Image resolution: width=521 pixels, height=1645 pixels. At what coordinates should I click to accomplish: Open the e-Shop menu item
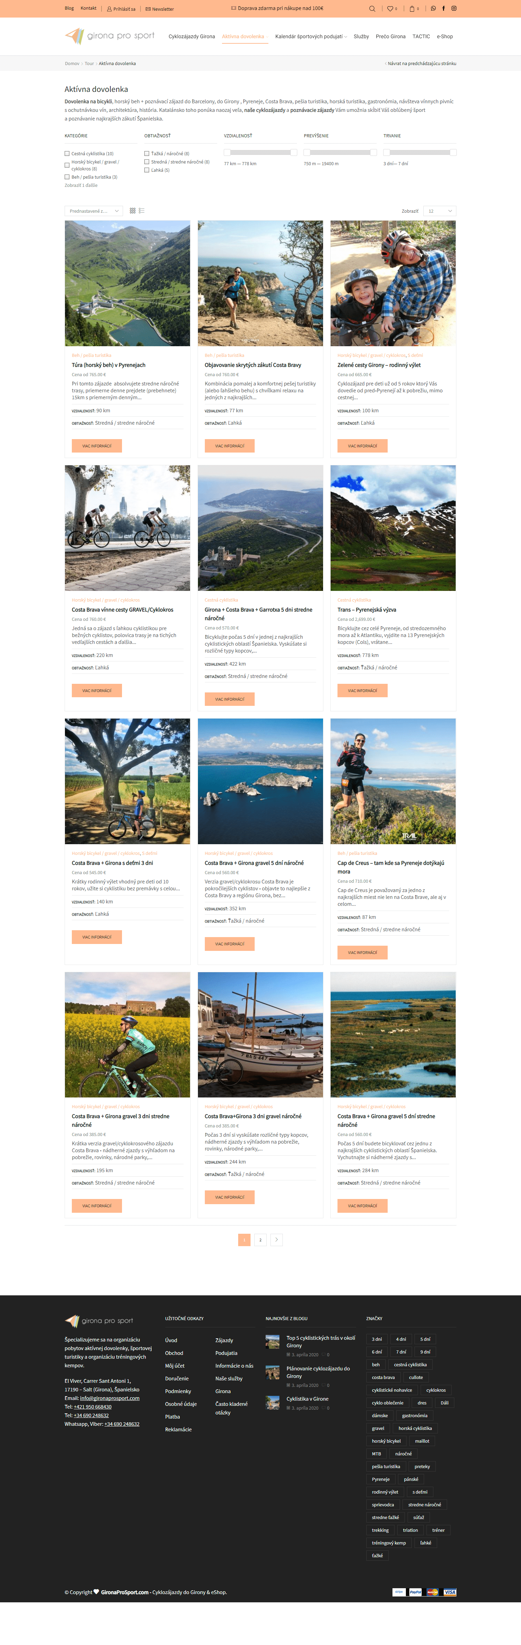point(445,36)
